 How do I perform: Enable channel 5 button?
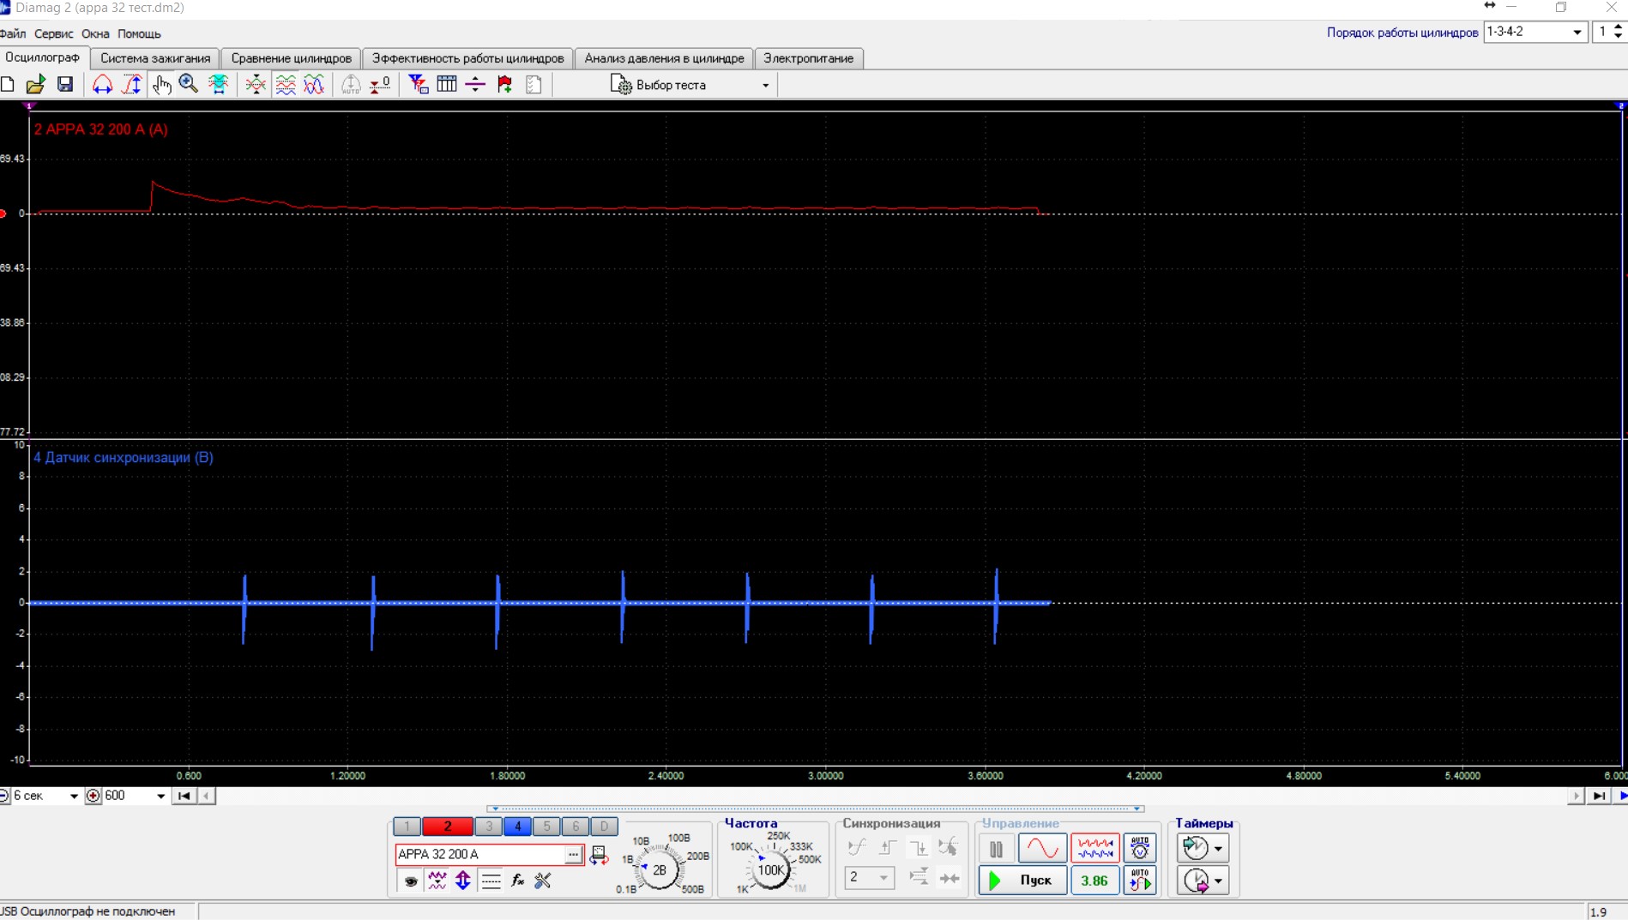point(546,827)
